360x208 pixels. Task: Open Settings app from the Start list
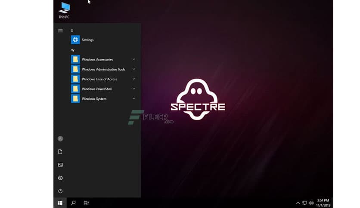[x=103, y=40]
